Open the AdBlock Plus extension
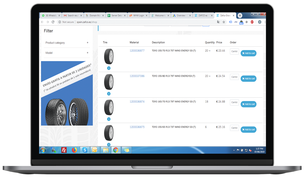The width and height of the screenshot is (304, 180). point(252,22)
